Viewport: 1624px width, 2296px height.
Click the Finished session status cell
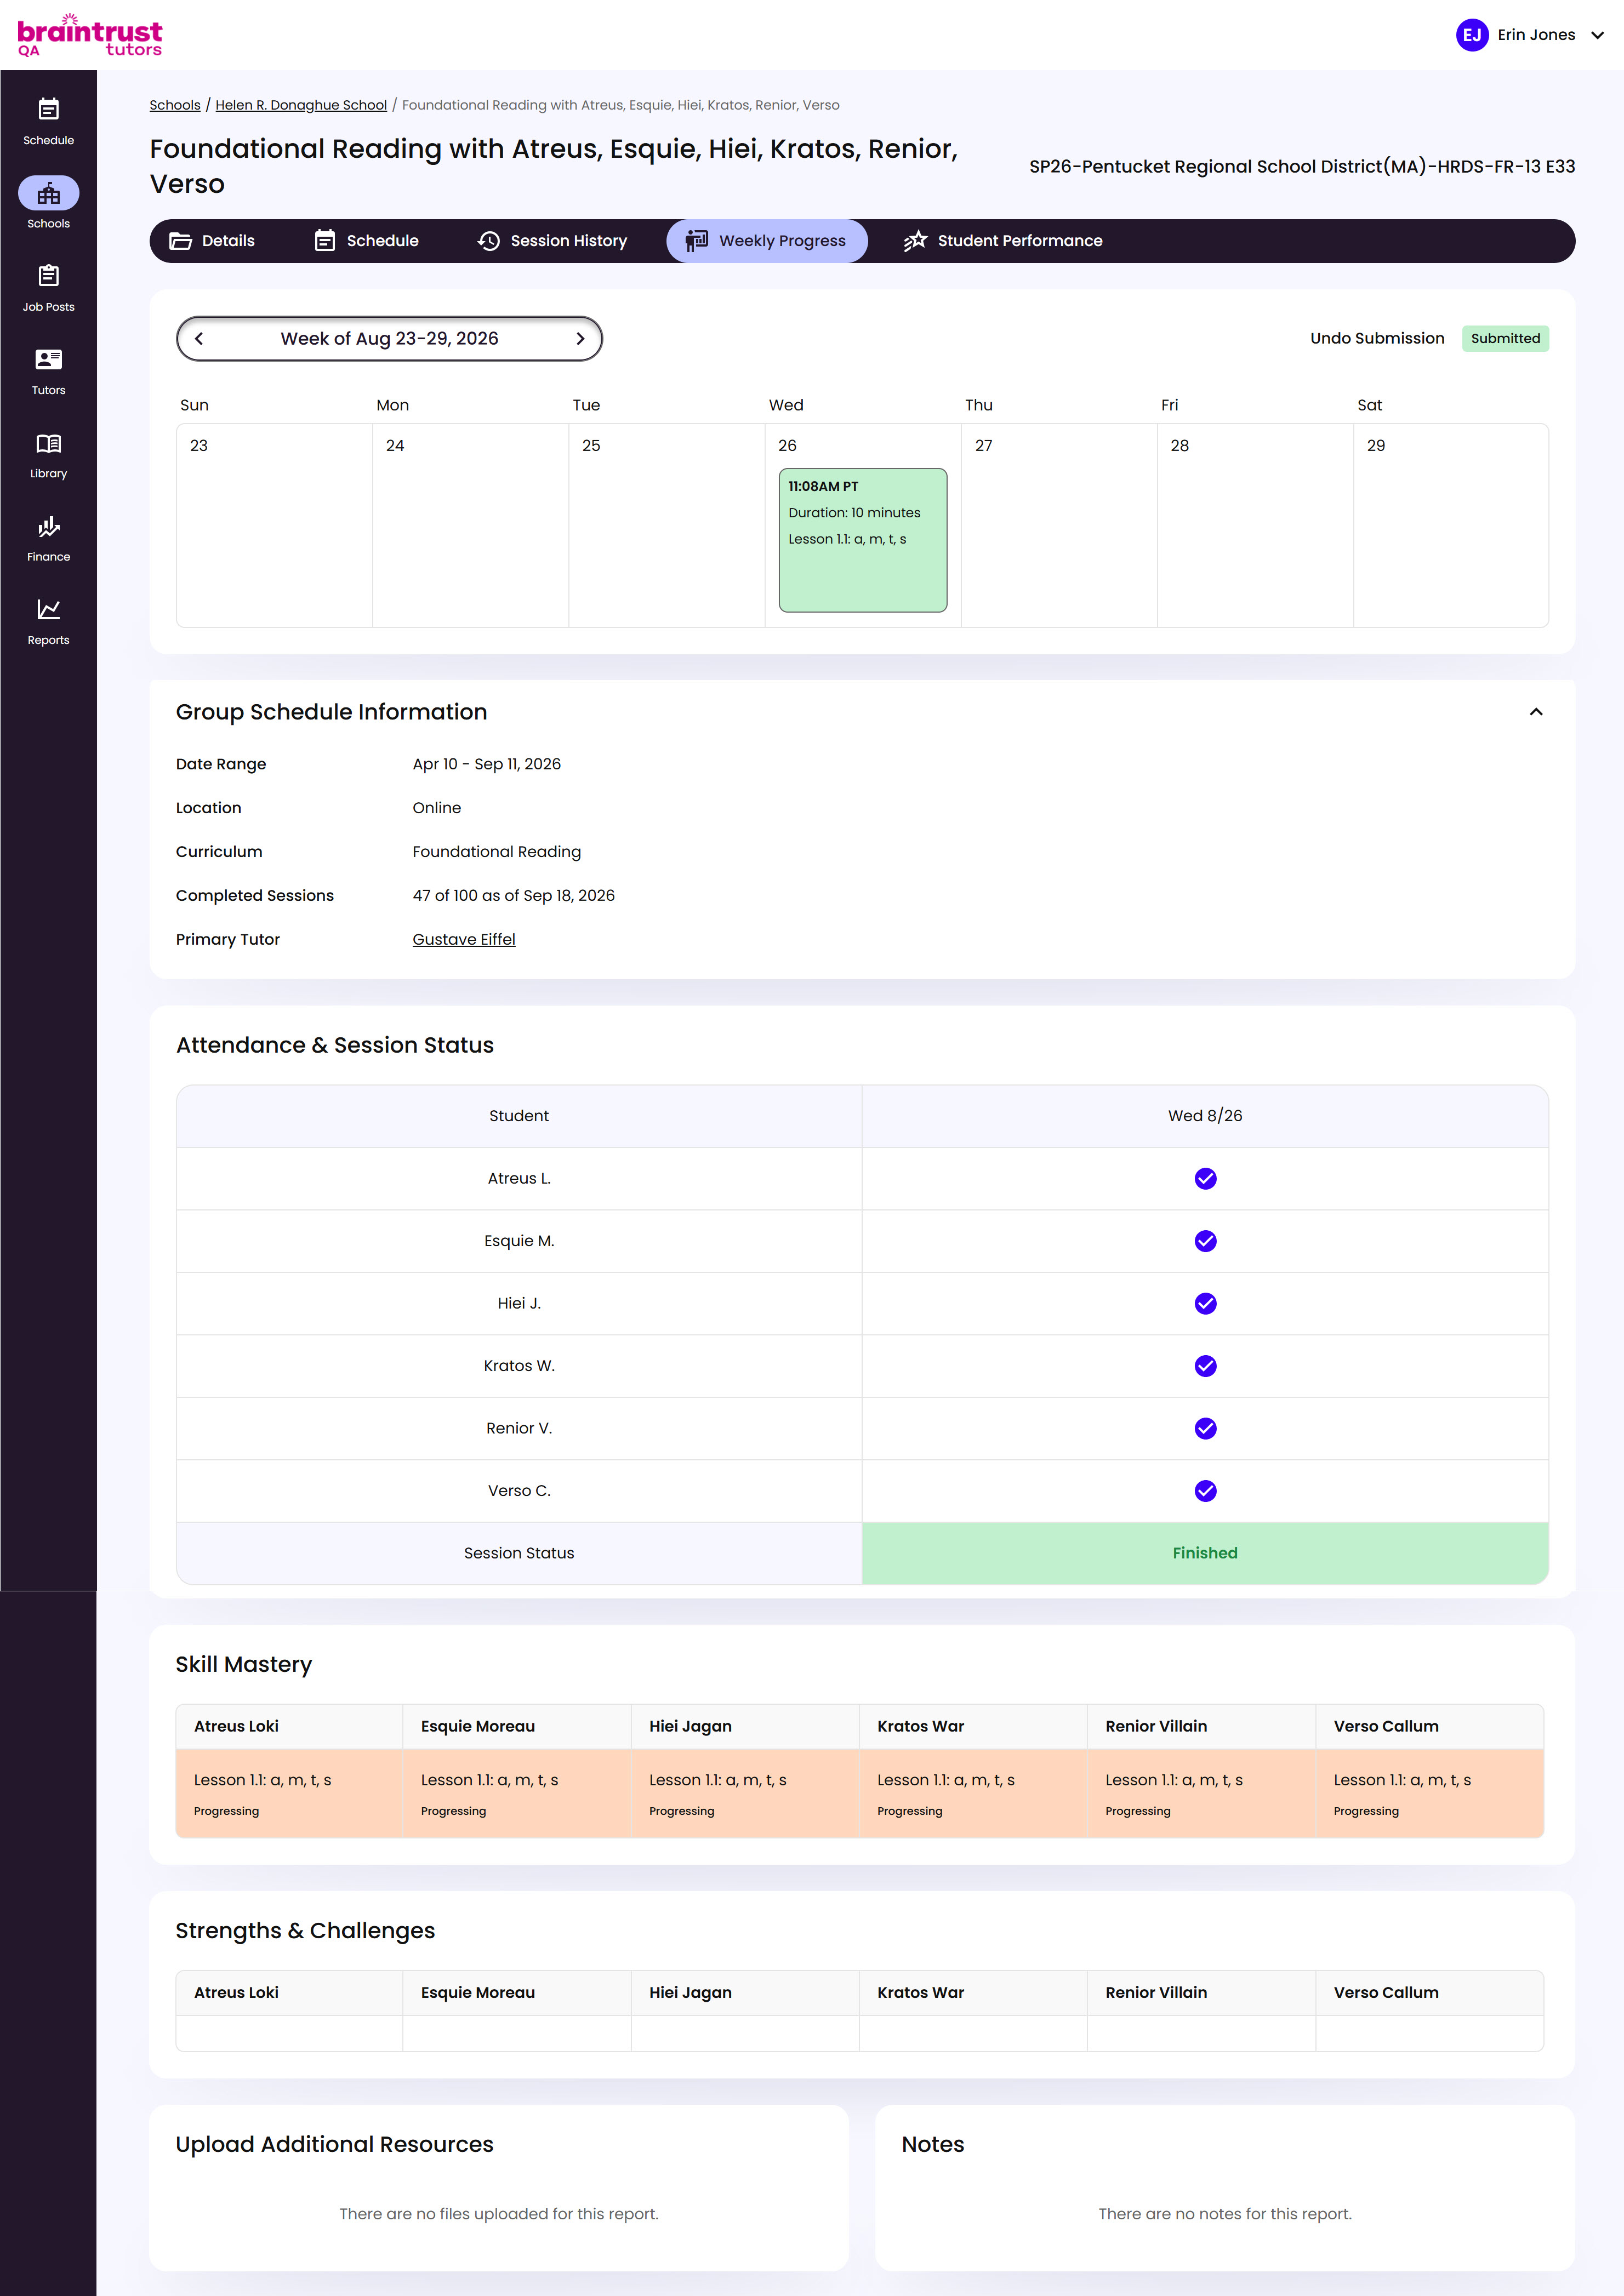click(x=1205, y=1554)
